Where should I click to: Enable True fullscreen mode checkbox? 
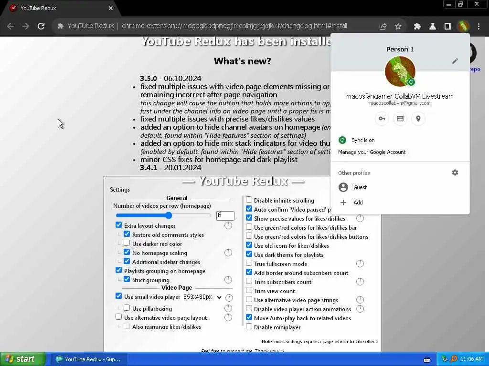click(249, 263)
